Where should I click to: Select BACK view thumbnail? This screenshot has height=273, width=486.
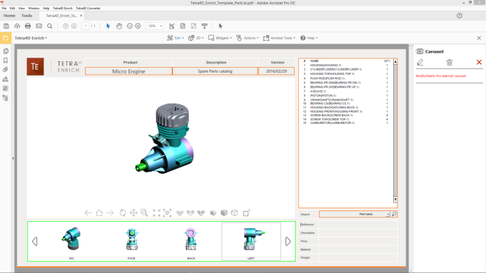191,242
